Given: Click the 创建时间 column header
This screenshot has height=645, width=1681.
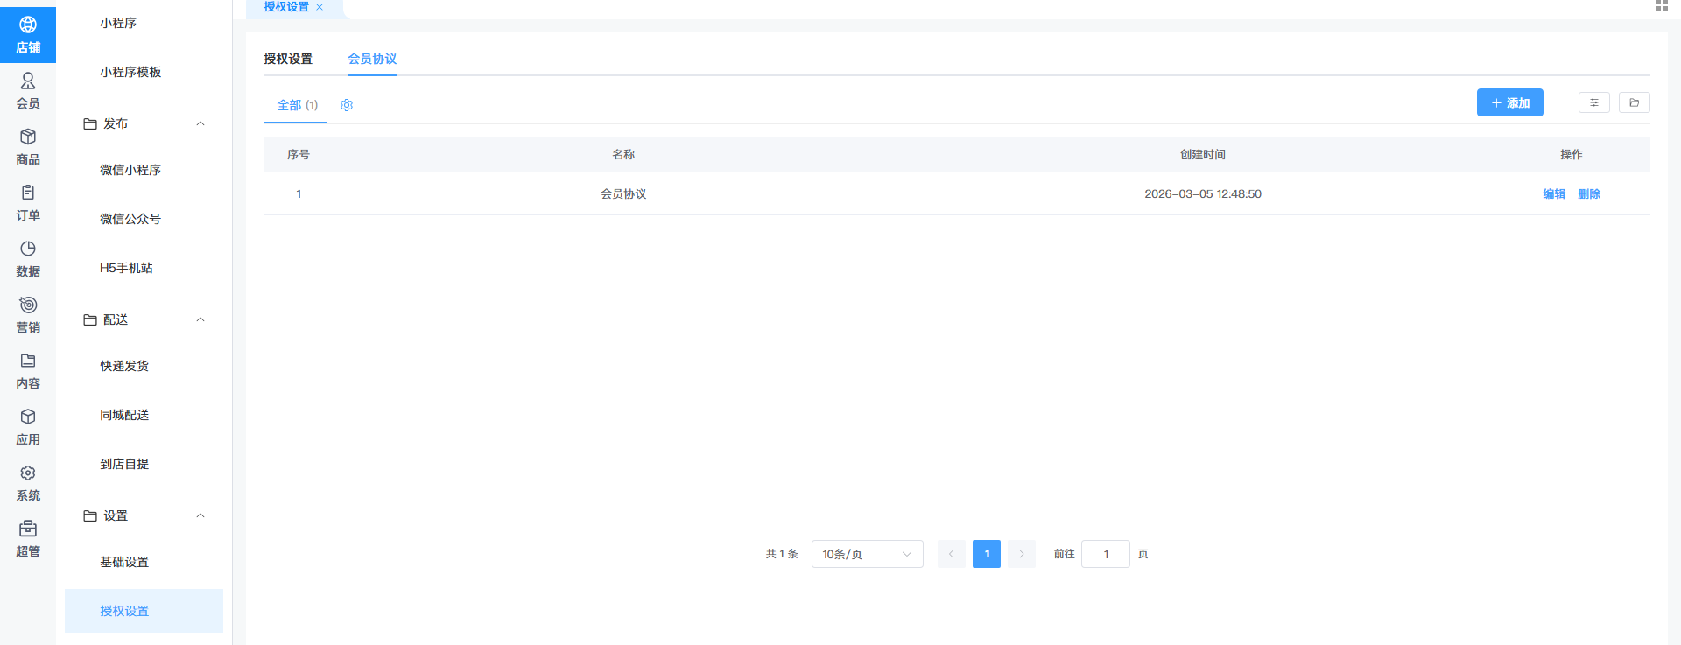Looking at the screenshot, I should [1203, 154].
